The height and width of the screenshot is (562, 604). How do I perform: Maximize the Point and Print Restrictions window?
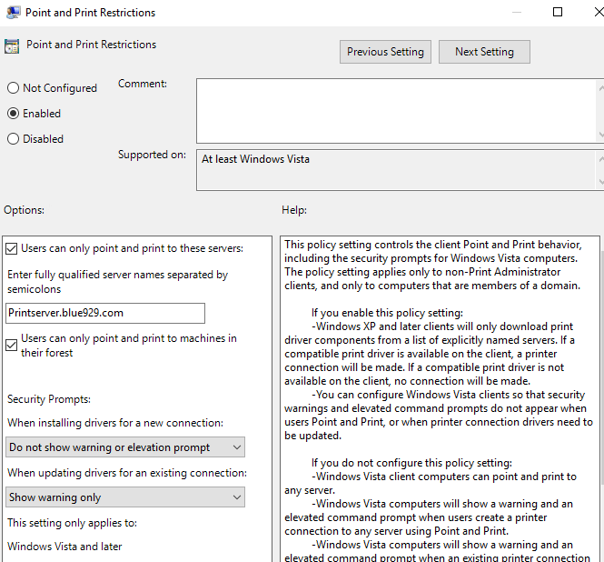pos(558,13)
